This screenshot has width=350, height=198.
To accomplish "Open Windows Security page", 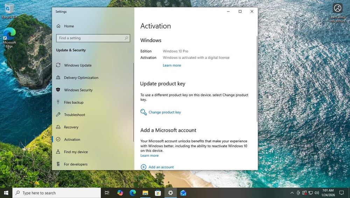I will coord(78,90).
